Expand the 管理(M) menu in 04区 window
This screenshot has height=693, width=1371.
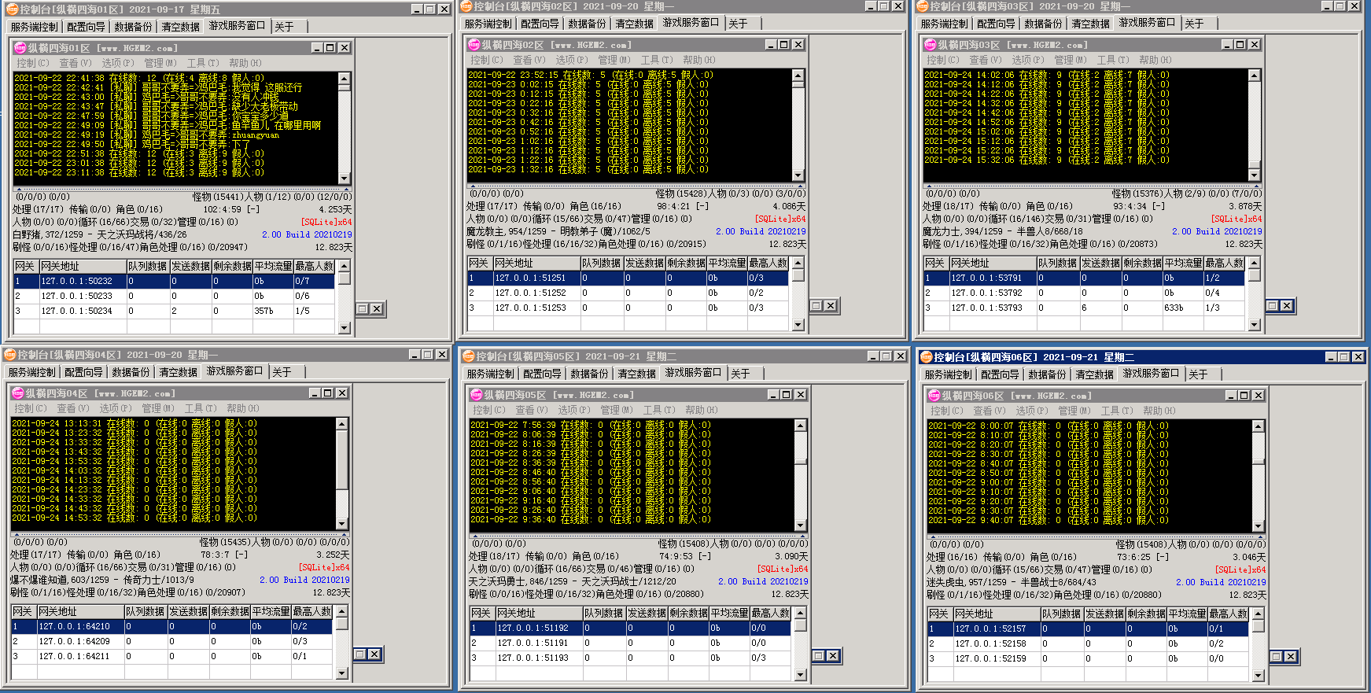click(x=159, y=408)
